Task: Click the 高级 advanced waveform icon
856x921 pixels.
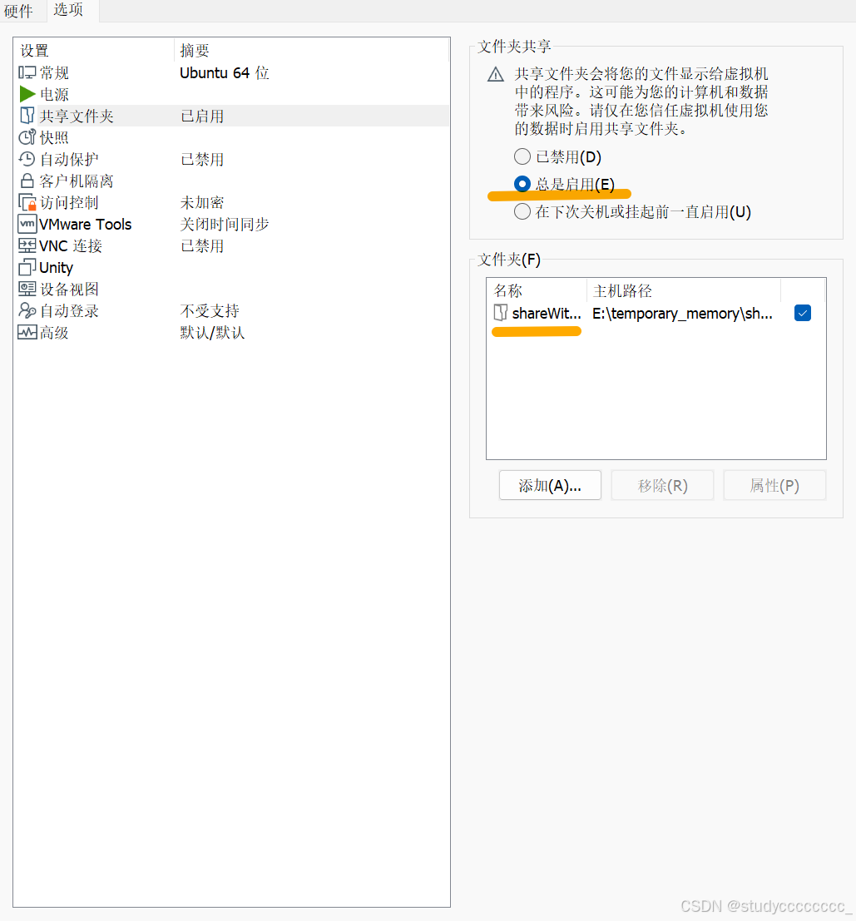Action: click(x=27, y=333)
